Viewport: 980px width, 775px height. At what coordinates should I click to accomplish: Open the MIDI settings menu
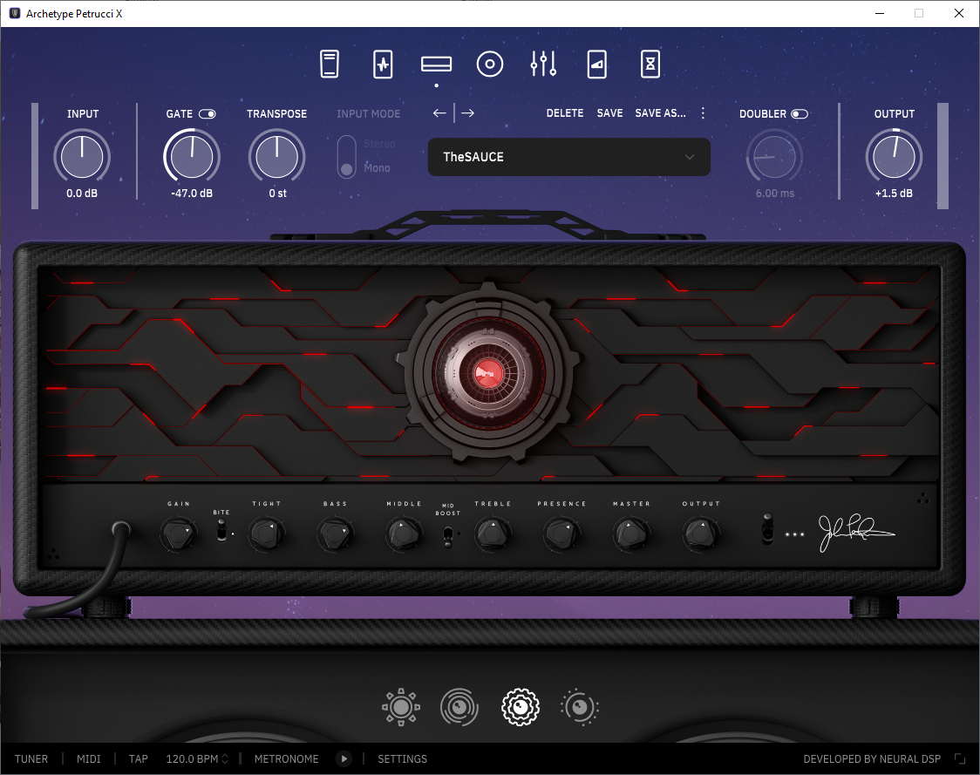(x=89, y=758)
